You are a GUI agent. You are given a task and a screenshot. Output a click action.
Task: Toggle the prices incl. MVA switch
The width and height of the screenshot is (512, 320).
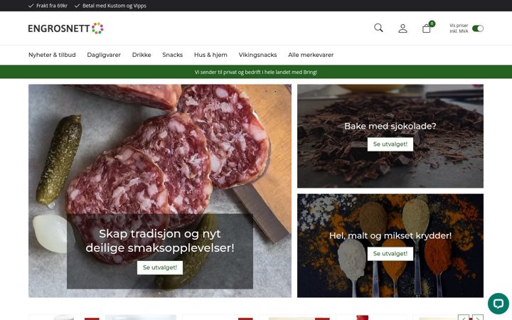coord(478,28)
